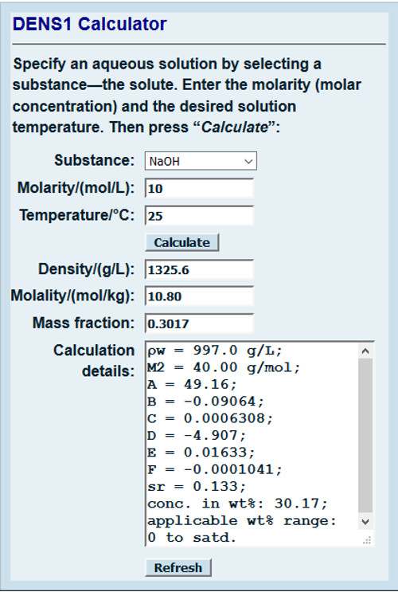Click the Calculate button
This screenshot has width=398, height=592.
click(181, 242)
